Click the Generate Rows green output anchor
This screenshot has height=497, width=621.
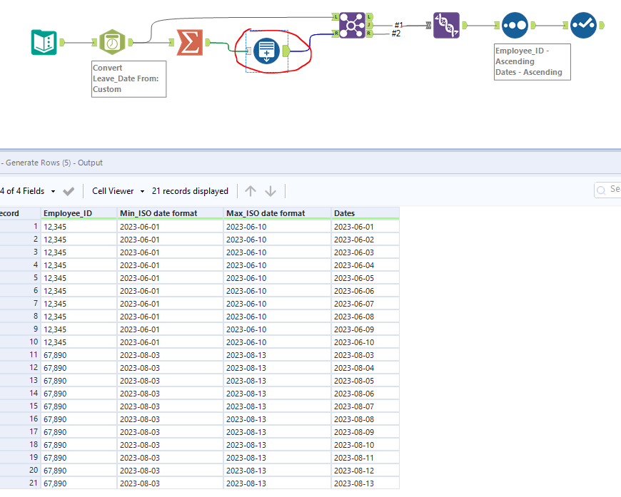point(286,51)
